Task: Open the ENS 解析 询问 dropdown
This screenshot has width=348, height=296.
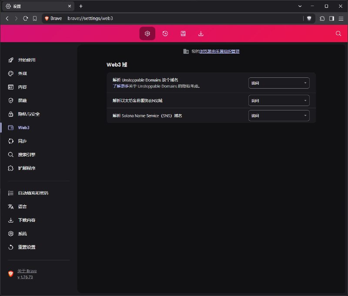Action: pyautogui.click(x=279, y=100)
